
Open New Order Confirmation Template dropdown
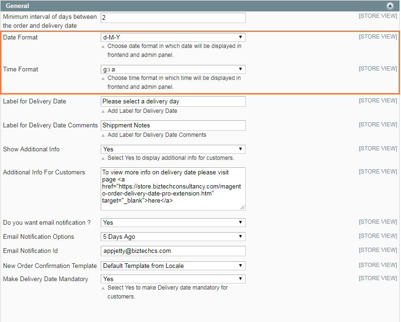pos(173,266)
